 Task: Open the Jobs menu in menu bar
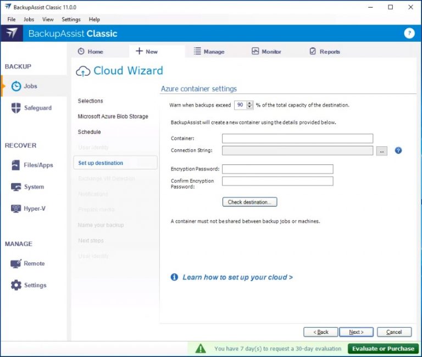tap(29, 19)
